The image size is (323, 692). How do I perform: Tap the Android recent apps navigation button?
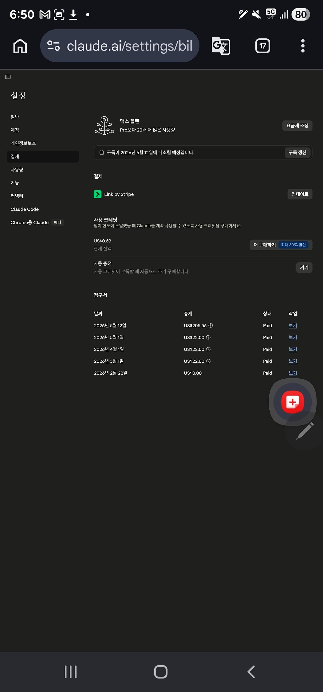(71, 672)
